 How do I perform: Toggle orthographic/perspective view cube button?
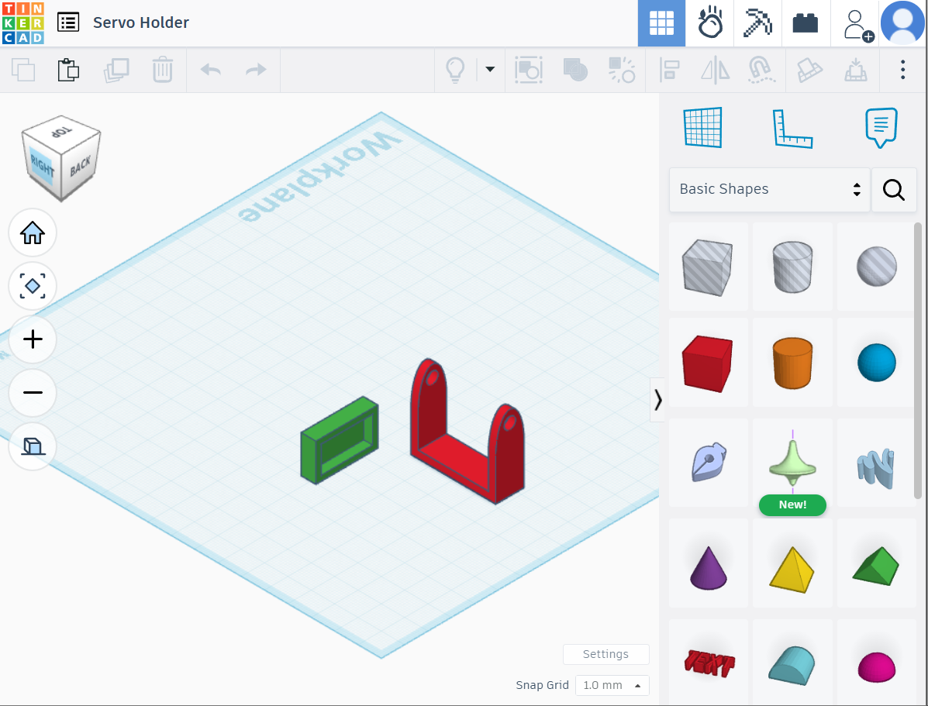tap(33, 446)
